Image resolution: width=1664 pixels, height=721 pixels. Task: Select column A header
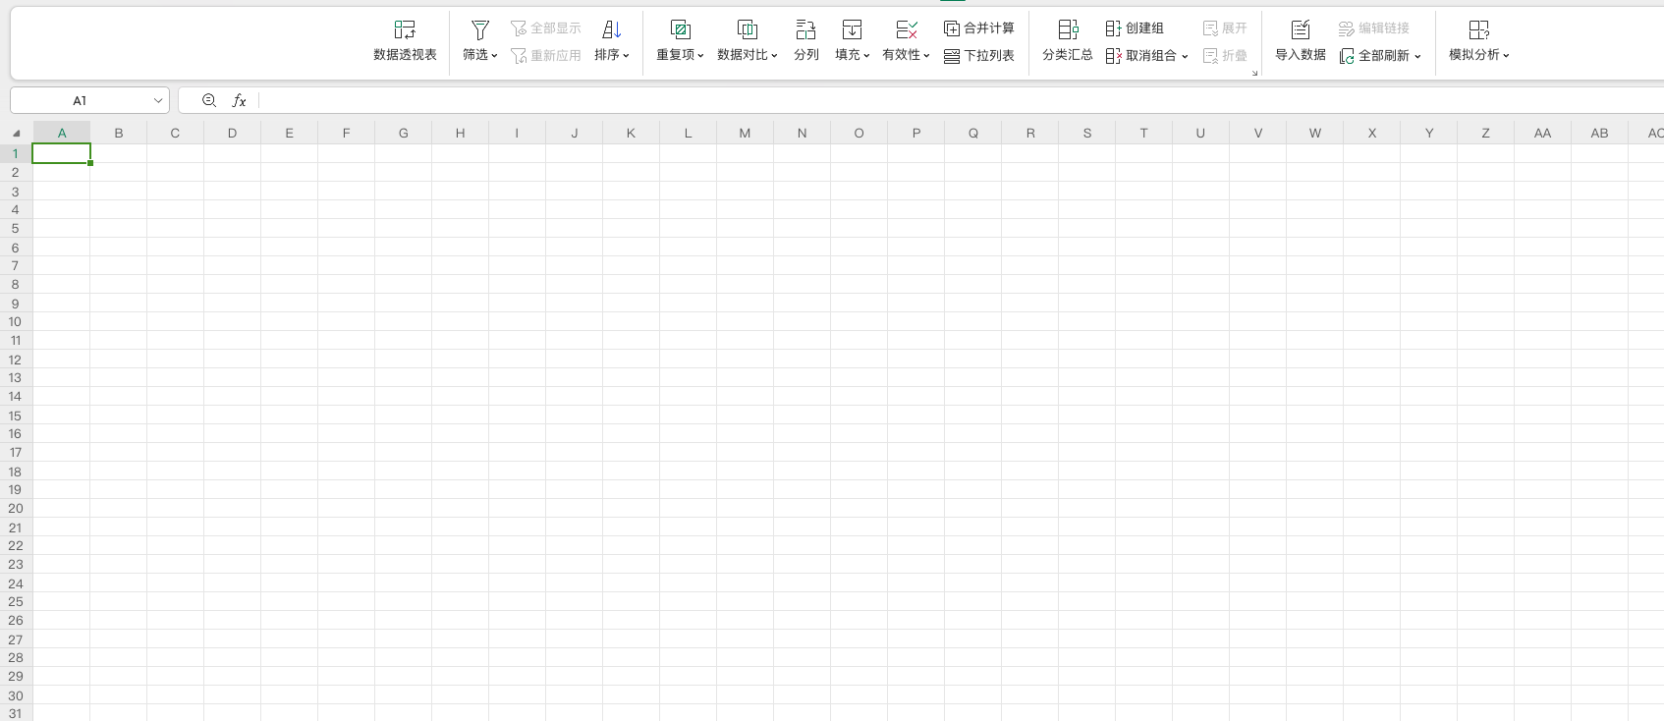[x=62, y=133]
